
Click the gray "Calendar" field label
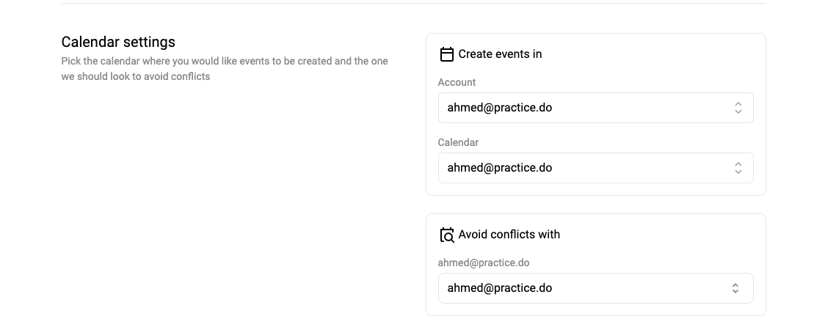click(458, 143)
